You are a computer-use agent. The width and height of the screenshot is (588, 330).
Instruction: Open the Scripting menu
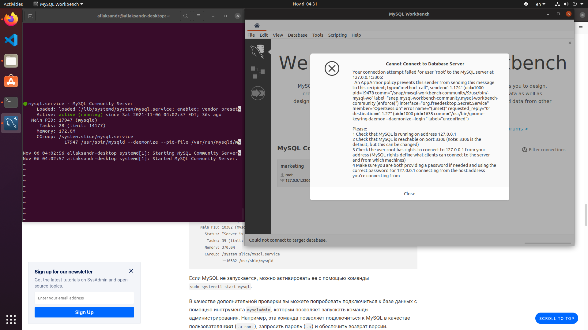(x=337, y=35)
